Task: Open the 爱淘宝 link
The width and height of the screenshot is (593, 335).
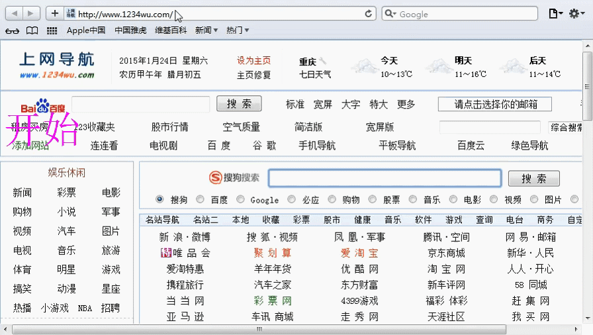Action: [x=359, y=253]
